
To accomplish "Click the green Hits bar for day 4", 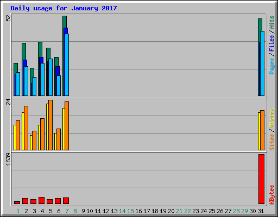I will click(40, 49).
